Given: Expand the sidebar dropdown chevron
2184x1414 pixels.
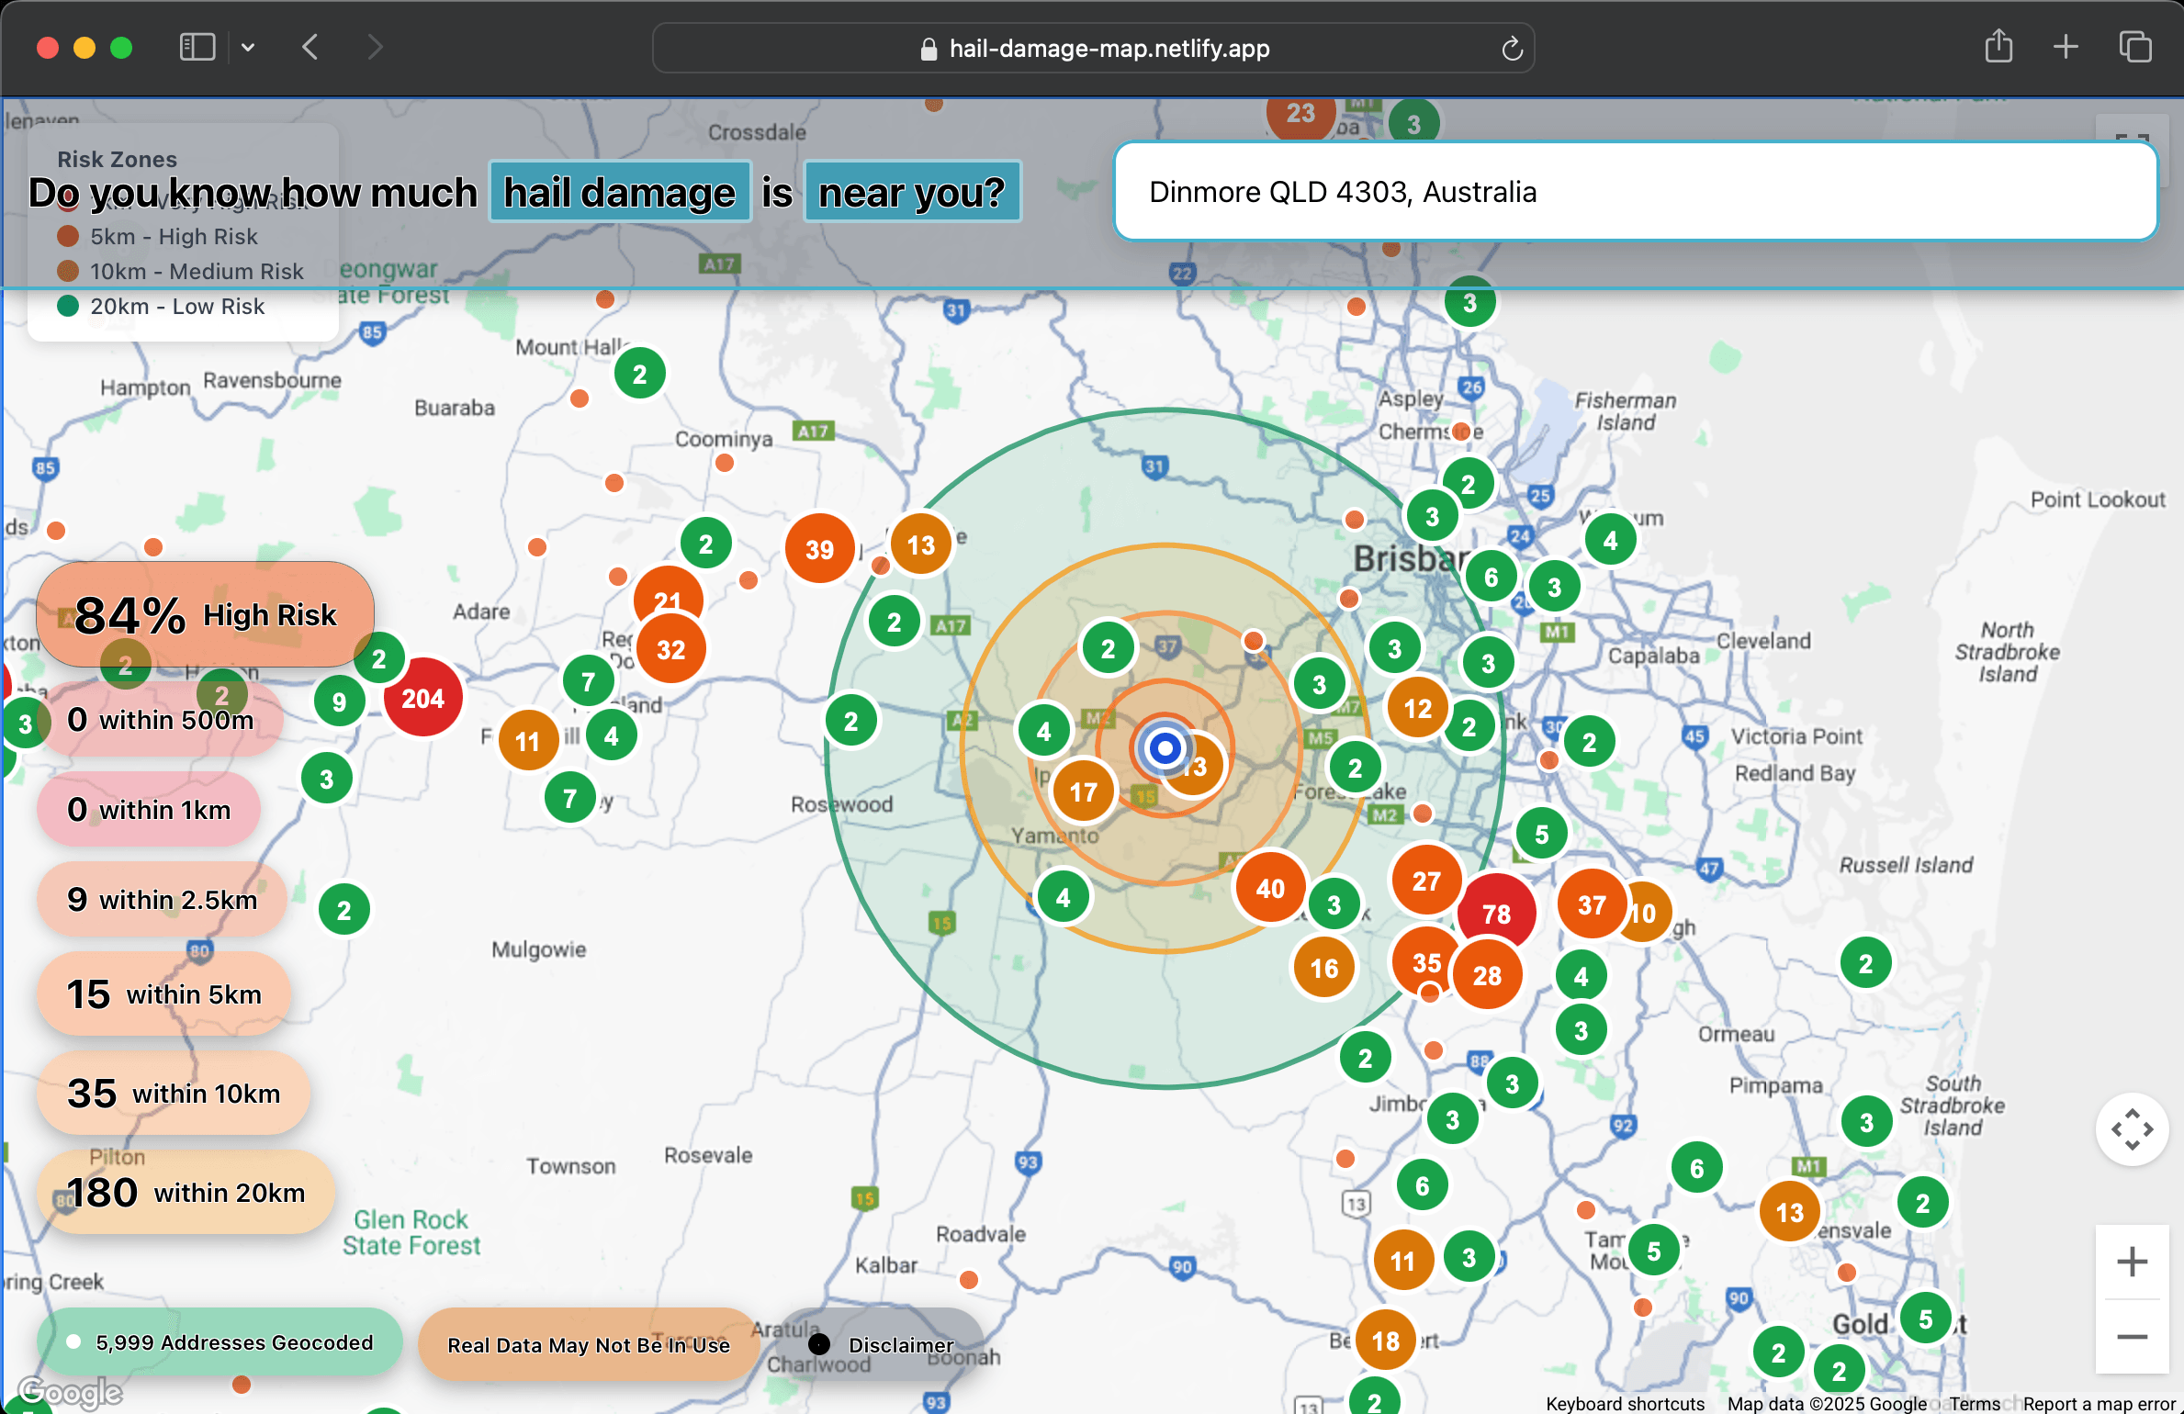Looking at the screenshot, I should 248,47.
